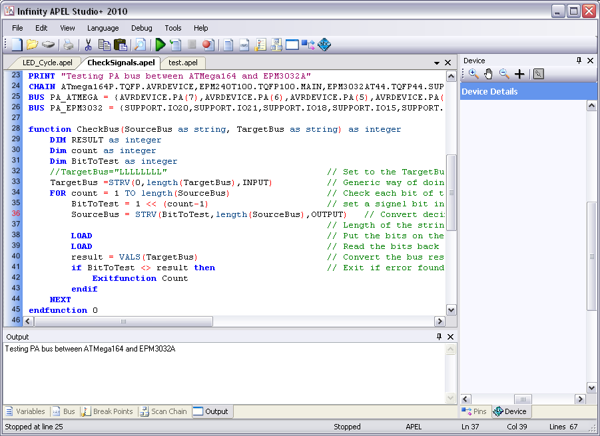This screenshot has width=600, height=436.
Task: Click the green Run script icon
Action: (x=160, y=45)
